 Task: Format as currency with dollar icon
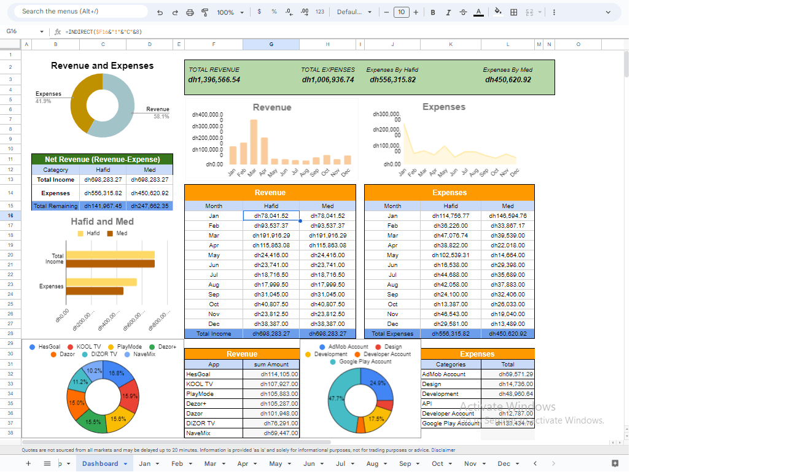pos(259,12)
